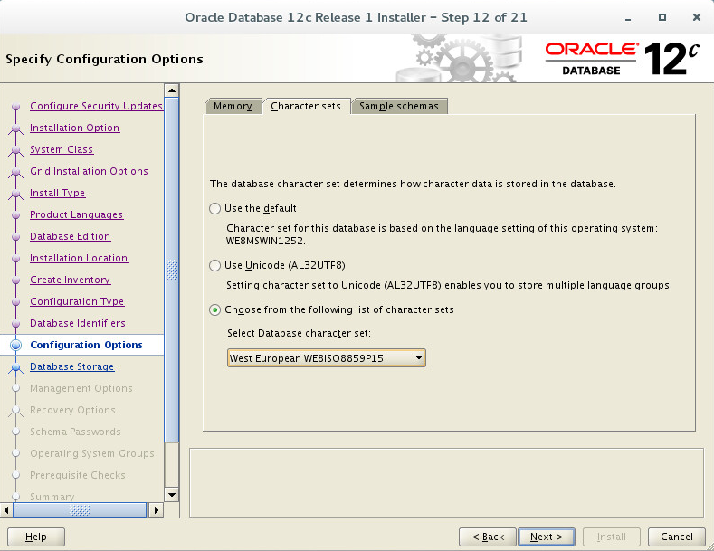Click the Select Database character set label

299,333
